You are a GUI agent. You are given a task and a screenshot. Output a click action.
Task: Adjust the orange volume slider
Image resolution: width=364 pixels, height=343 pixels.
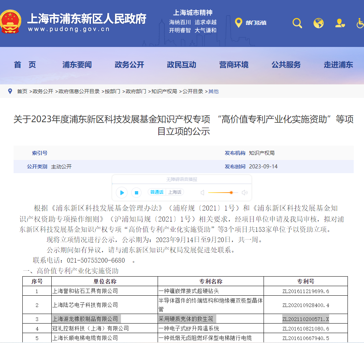click(231, 193)
